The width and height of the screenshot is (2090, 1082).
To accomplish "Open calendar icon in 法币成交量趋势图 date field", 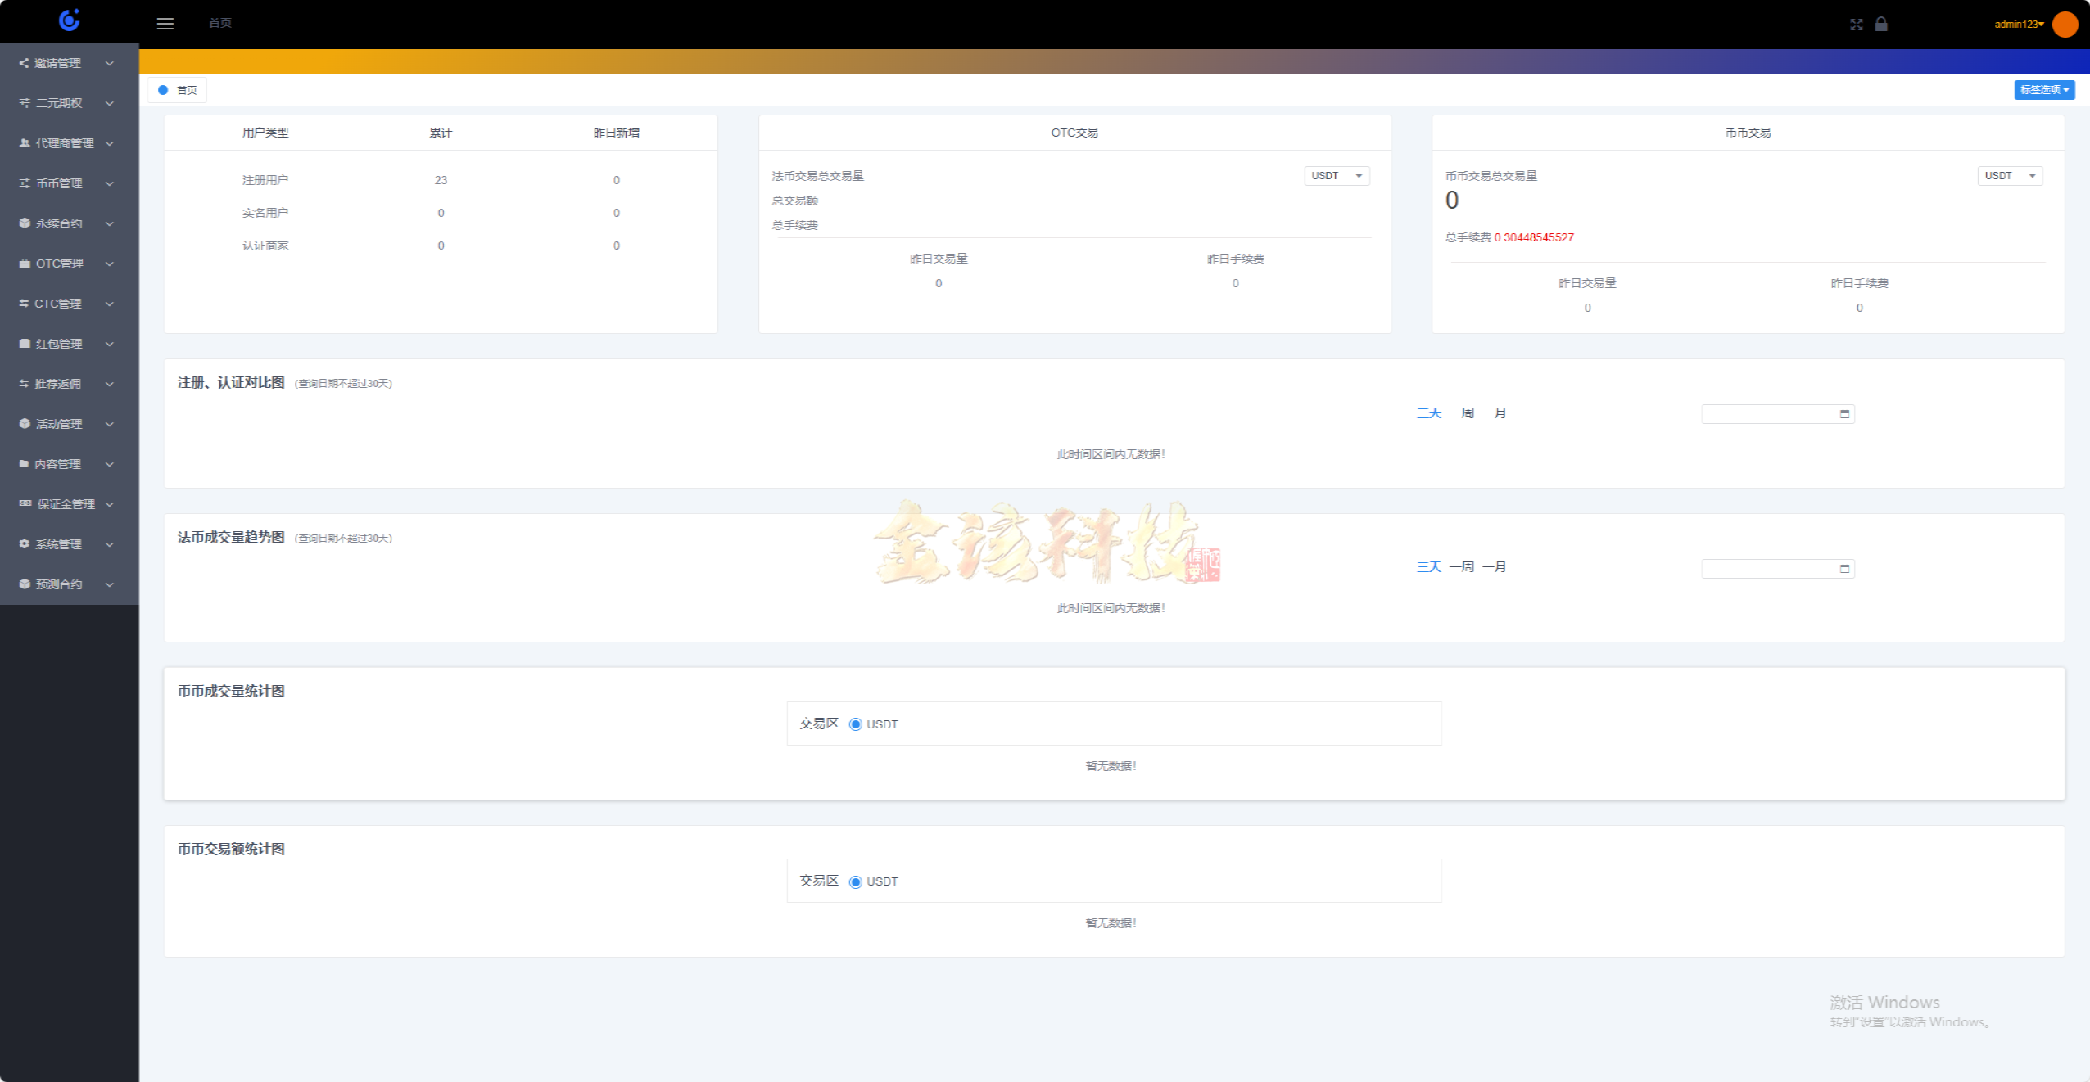I will coord(1844,569).
